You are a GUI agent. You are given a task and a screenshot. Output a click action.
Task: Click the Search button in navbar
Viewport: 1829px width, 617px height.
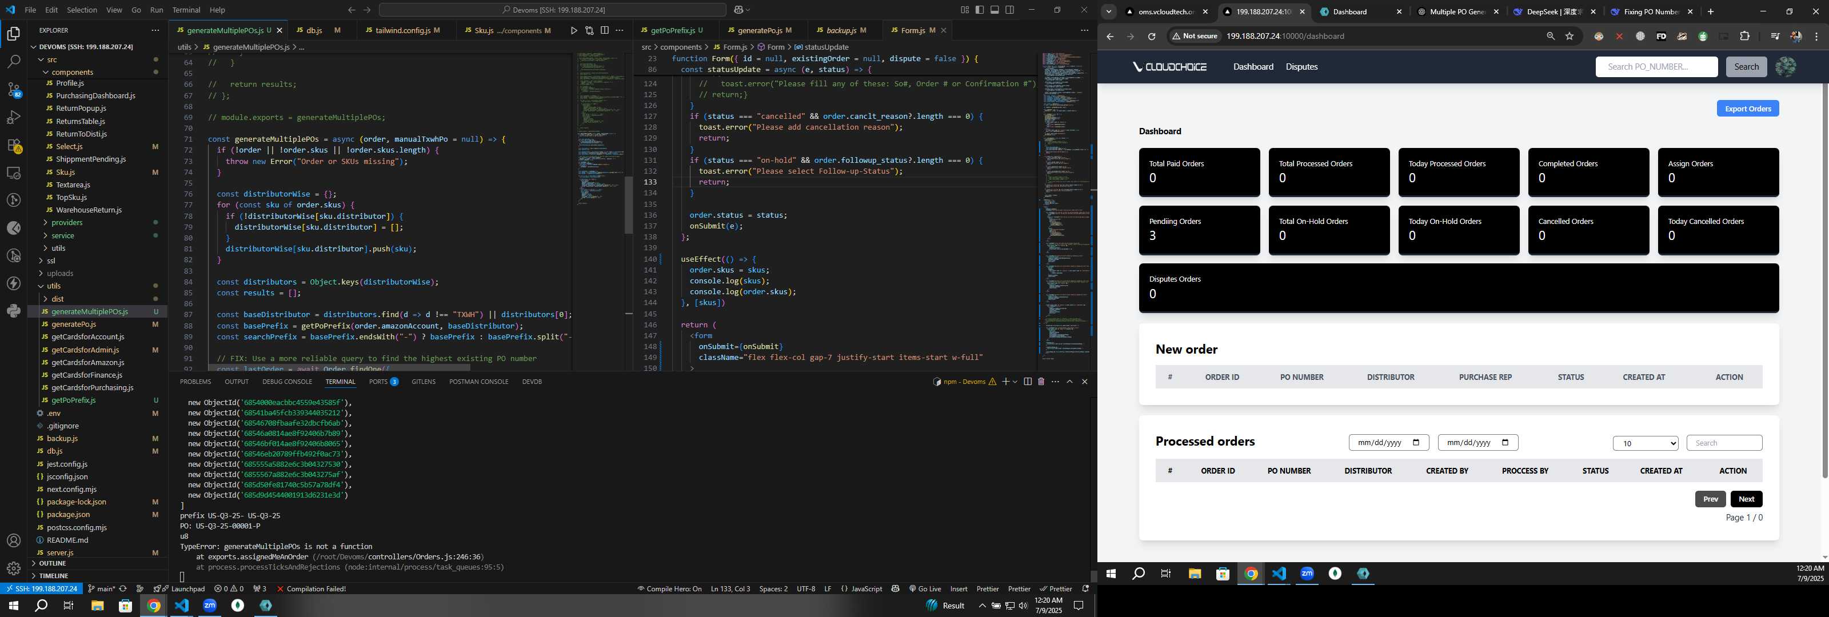pos(1746,67)
